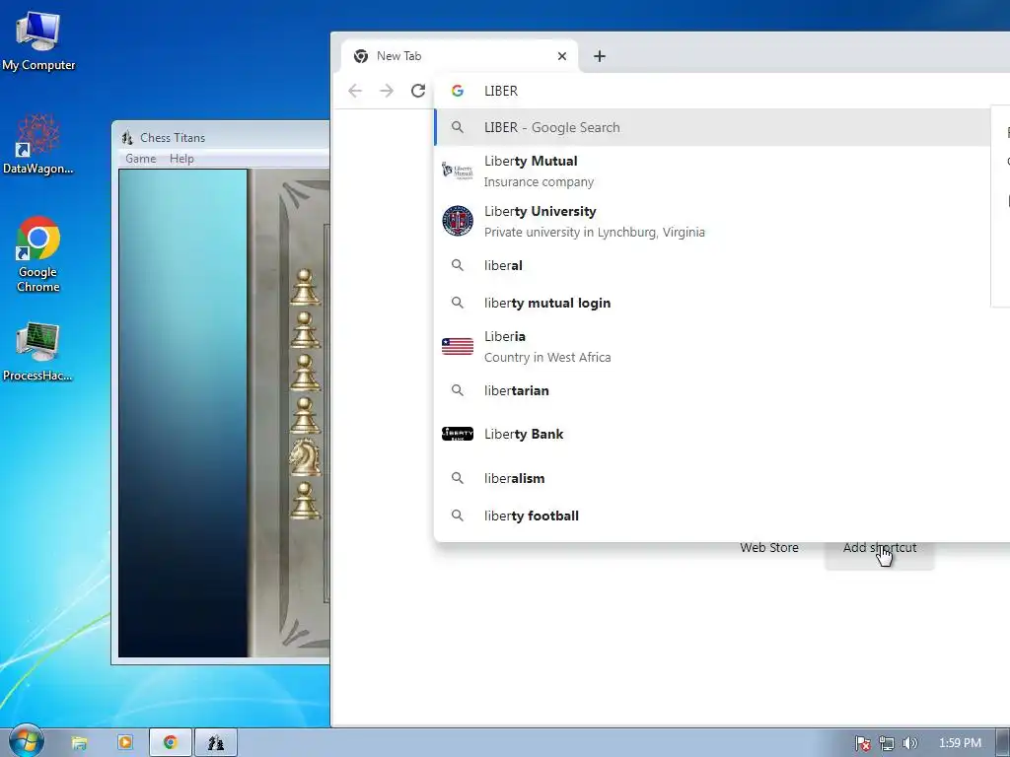Click the Liberty Bank logo icon
Image resolution: width=1010 pixels, height=757 pixels.
point(458,434)
